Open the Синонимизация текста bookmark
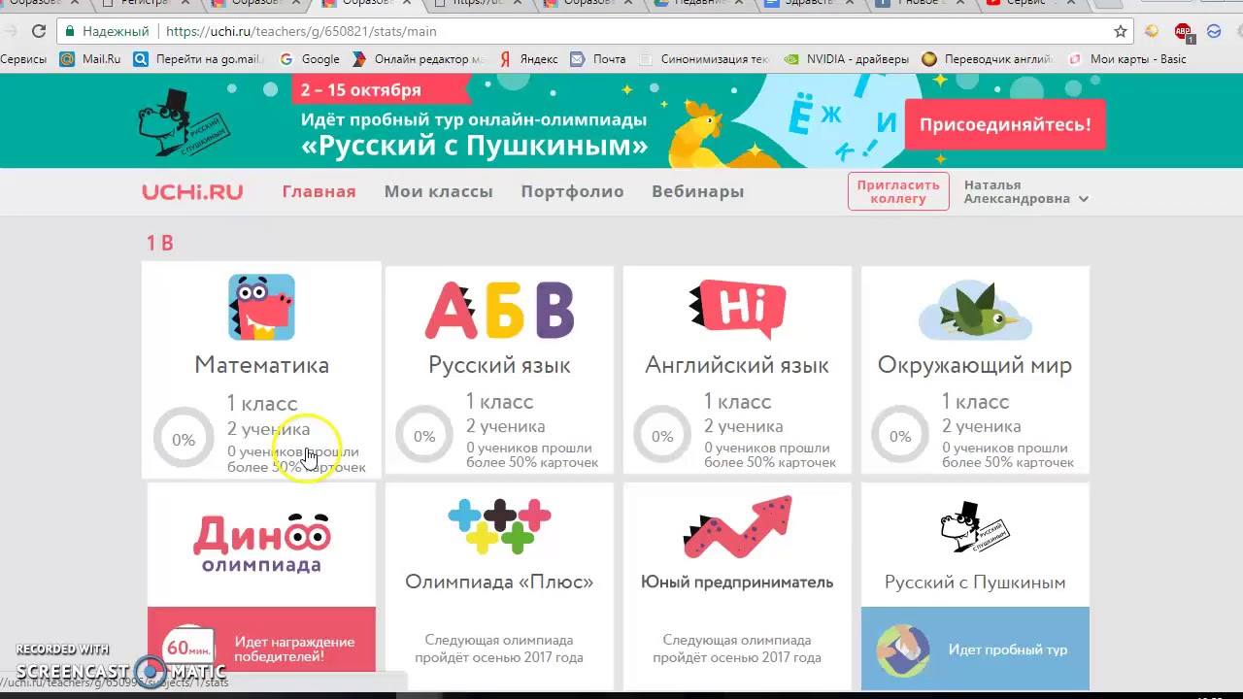The width and height of the screenshot is (1243, 699). (704, 59)
